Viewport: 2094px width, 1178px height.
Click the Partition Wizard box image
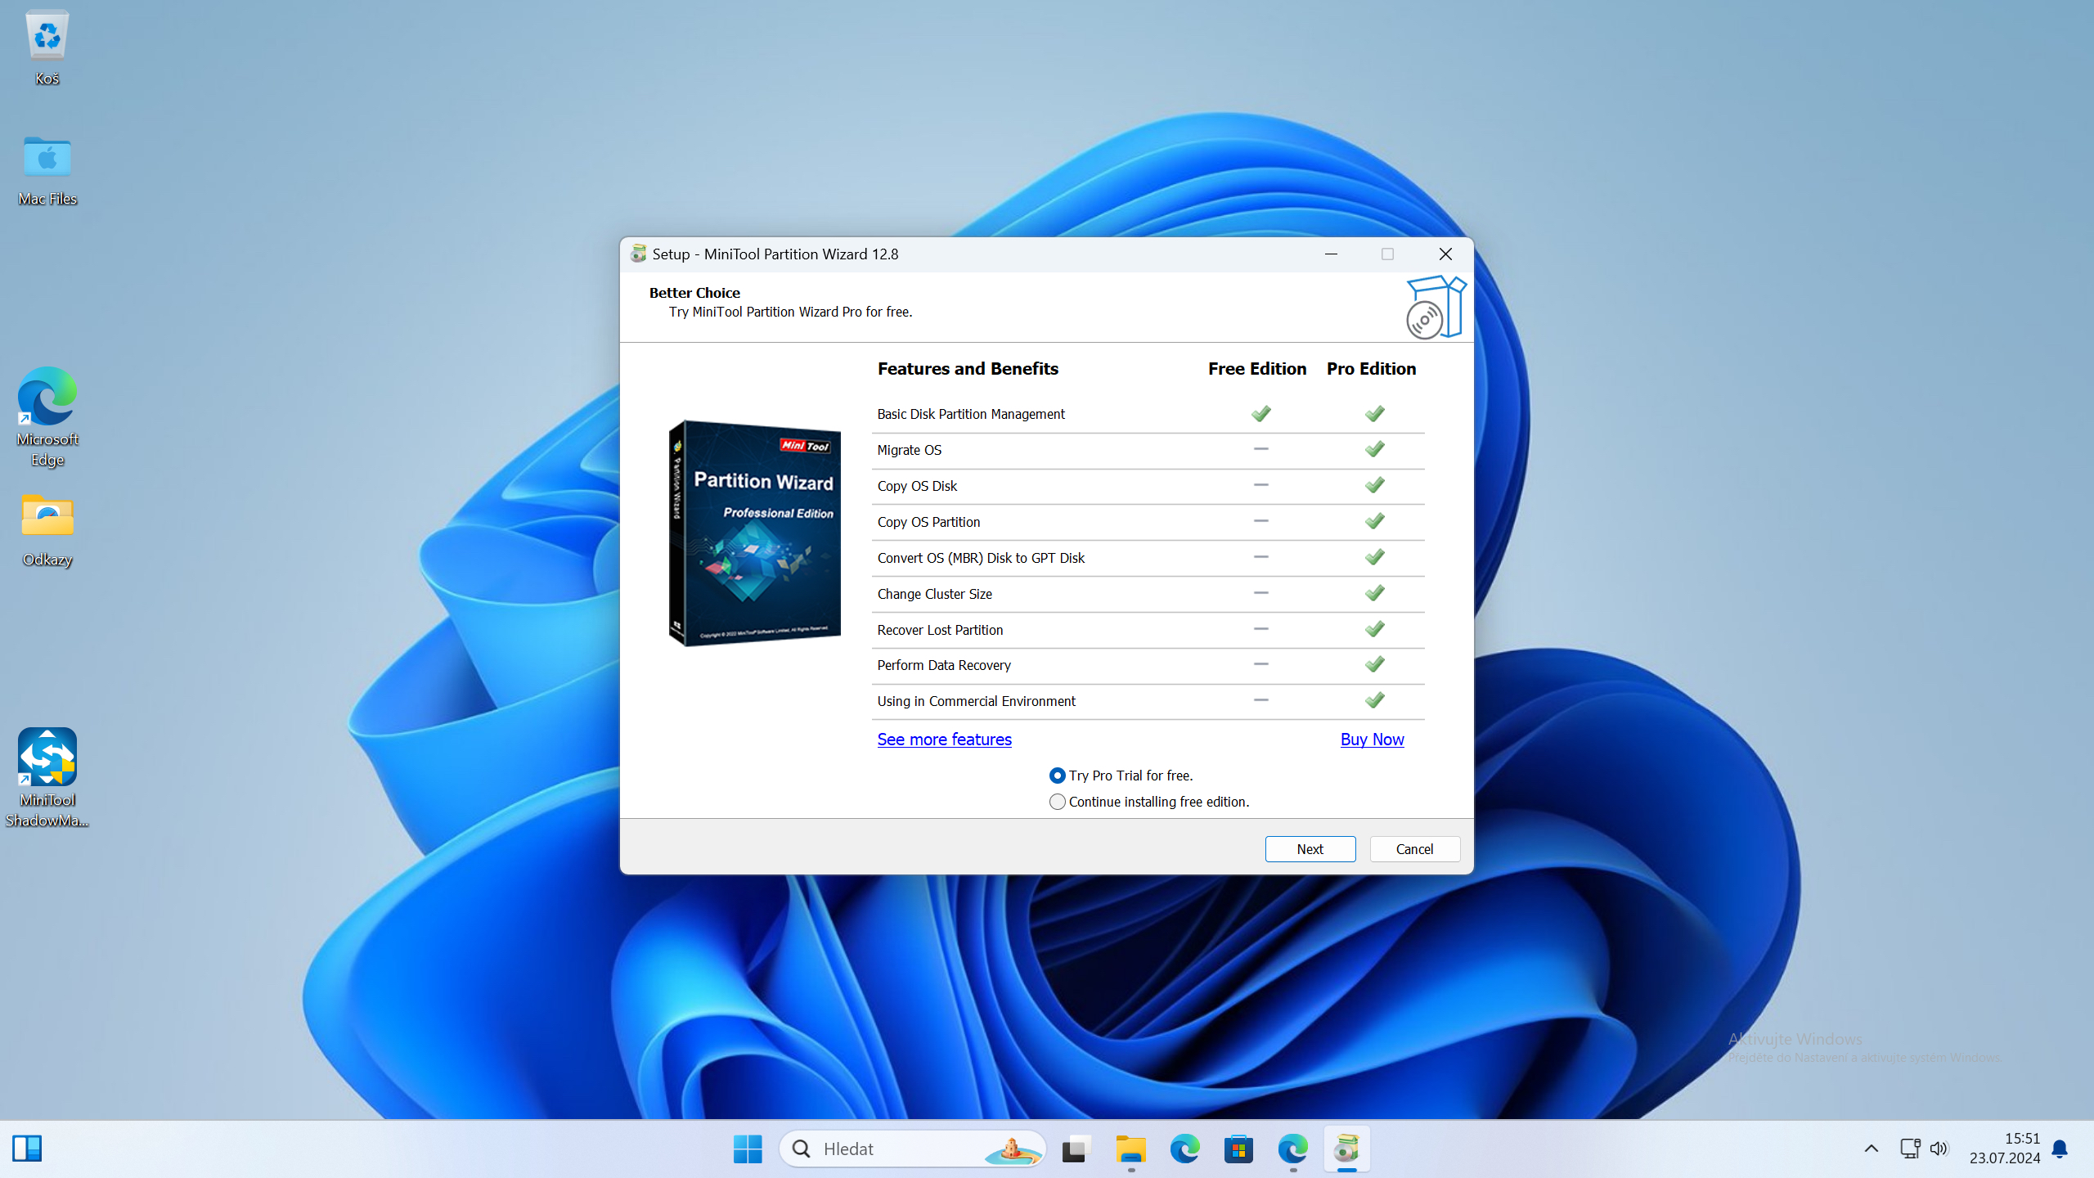point(754,533)
